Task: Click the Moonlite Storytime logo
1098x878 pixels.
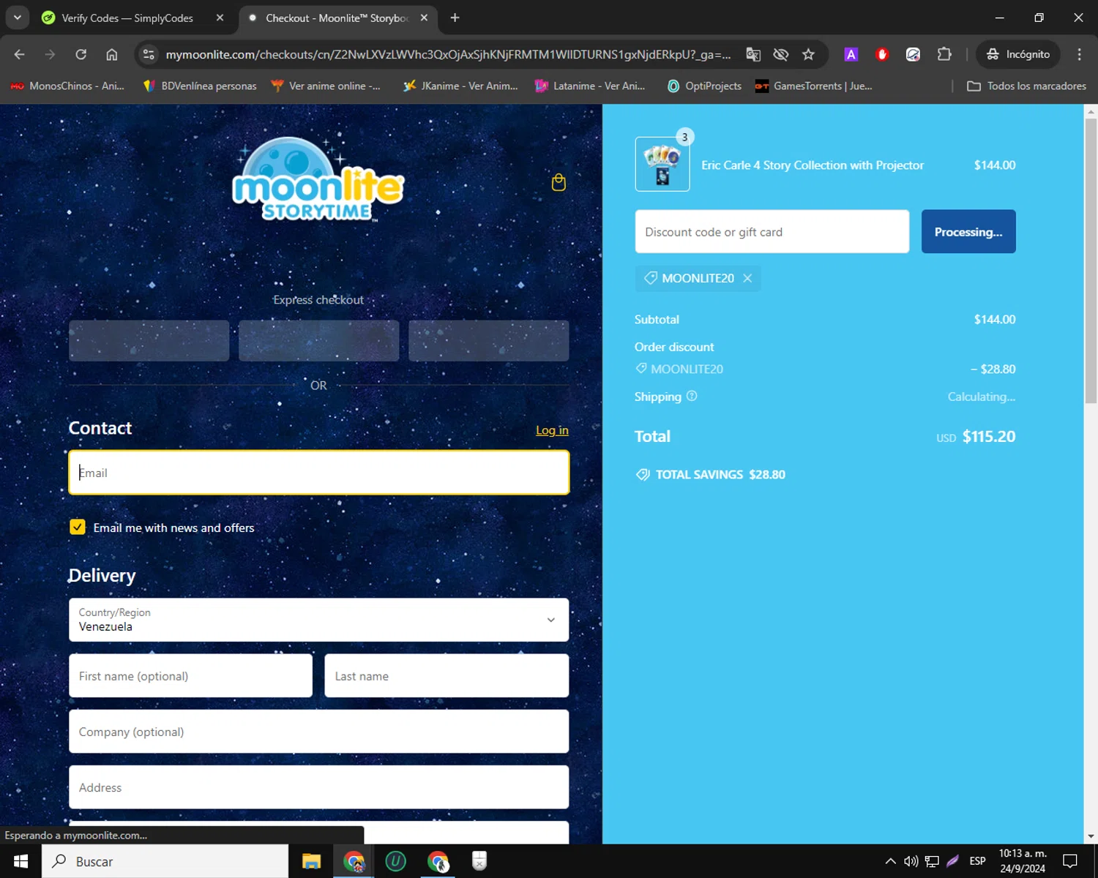Action: tap(318, 180)
